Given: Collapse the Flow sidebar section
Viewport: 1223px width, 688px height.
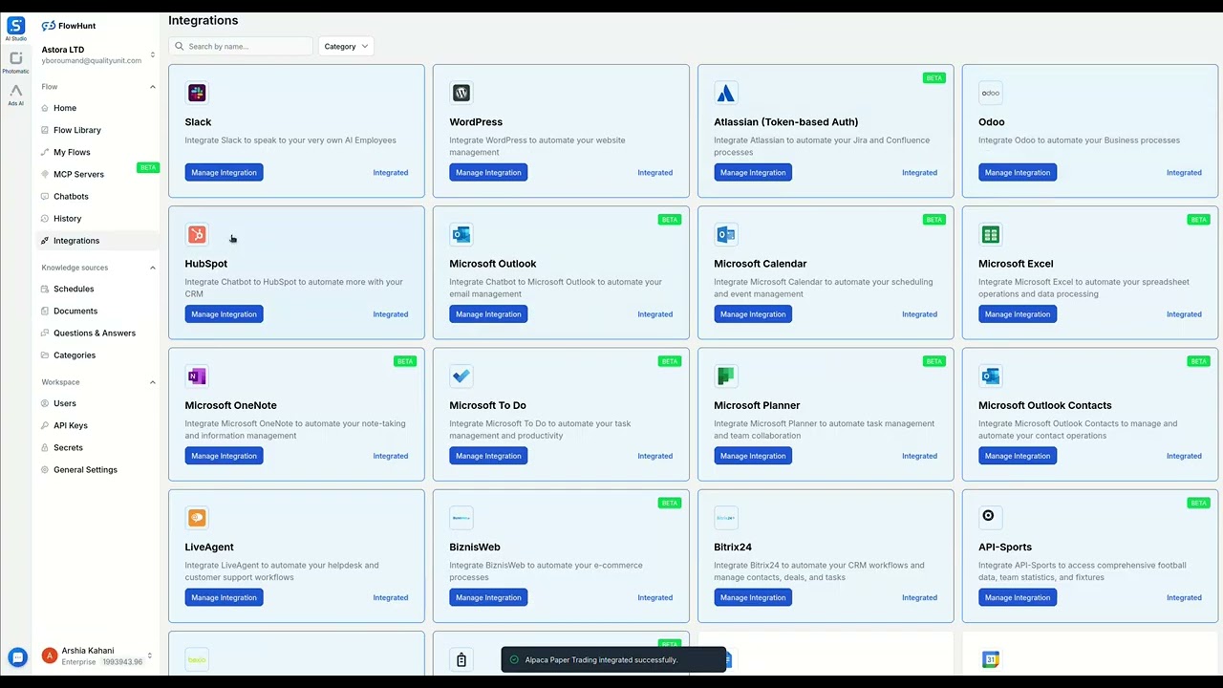Looking at the screenshot, I should point(152,87).
